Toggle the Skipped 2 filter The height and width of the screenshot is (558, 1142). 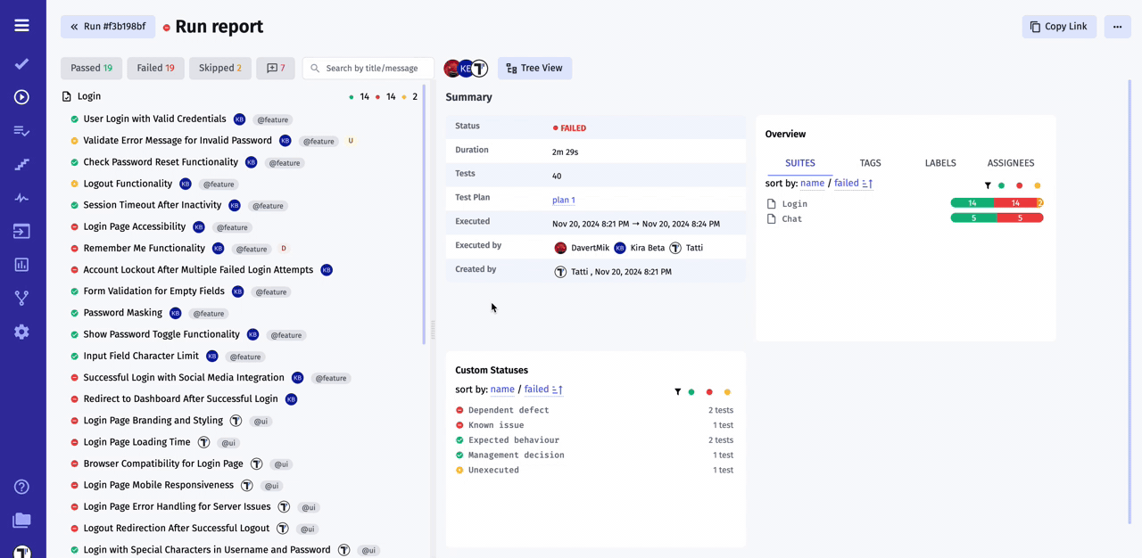pos(220,68)
